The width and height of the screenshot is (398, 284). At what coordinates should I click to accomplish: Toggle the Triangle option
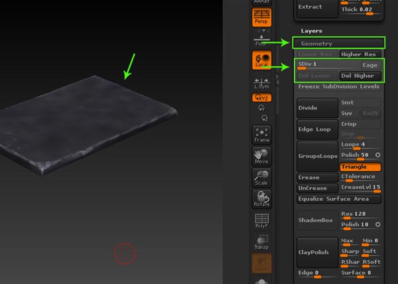pos(360,167)
